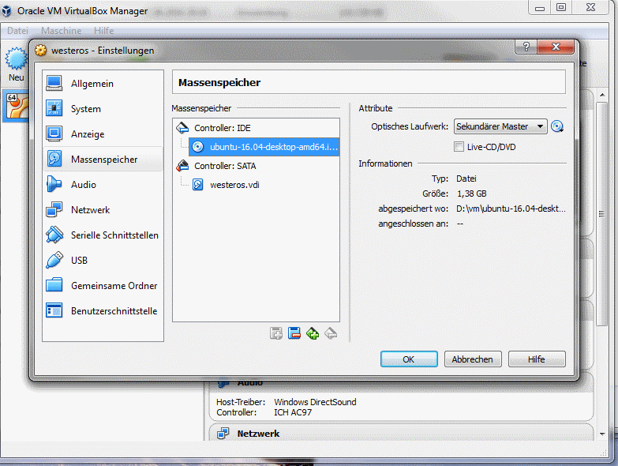Open the Anzeige settings category
The width and height of the screenshot is (618, 466).
point(103,134)
